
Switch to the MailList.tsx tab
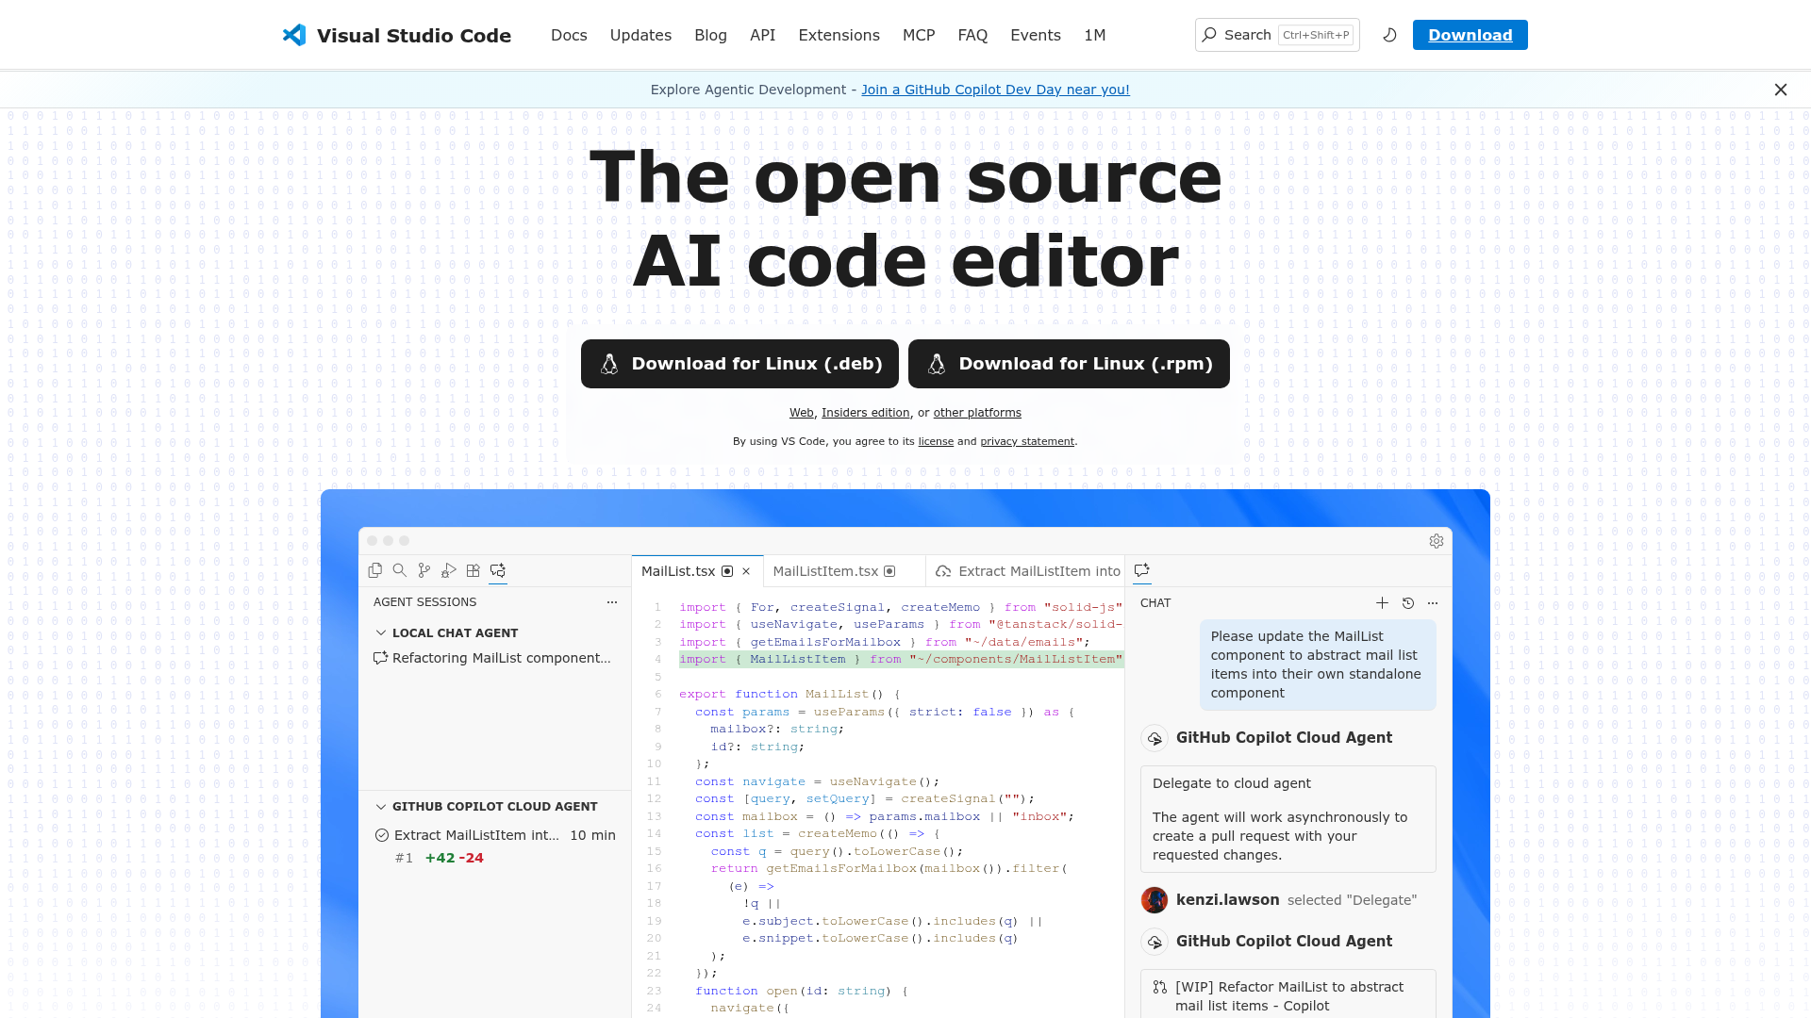pyautogui.click(x=679, y=571)
